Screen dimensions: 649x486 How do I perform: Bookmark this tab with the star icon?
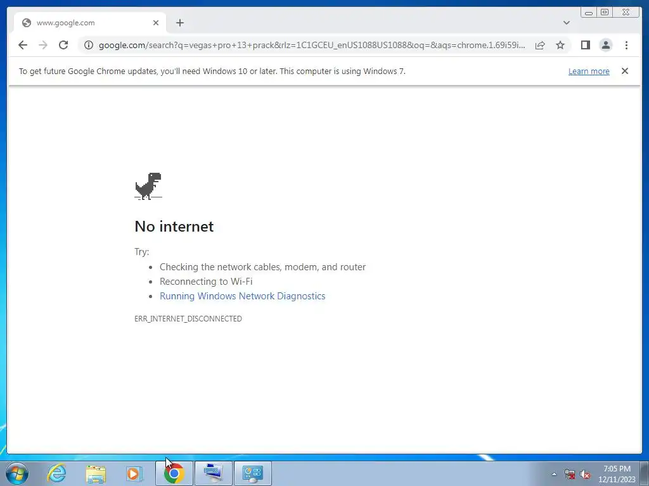click(560, 45)
